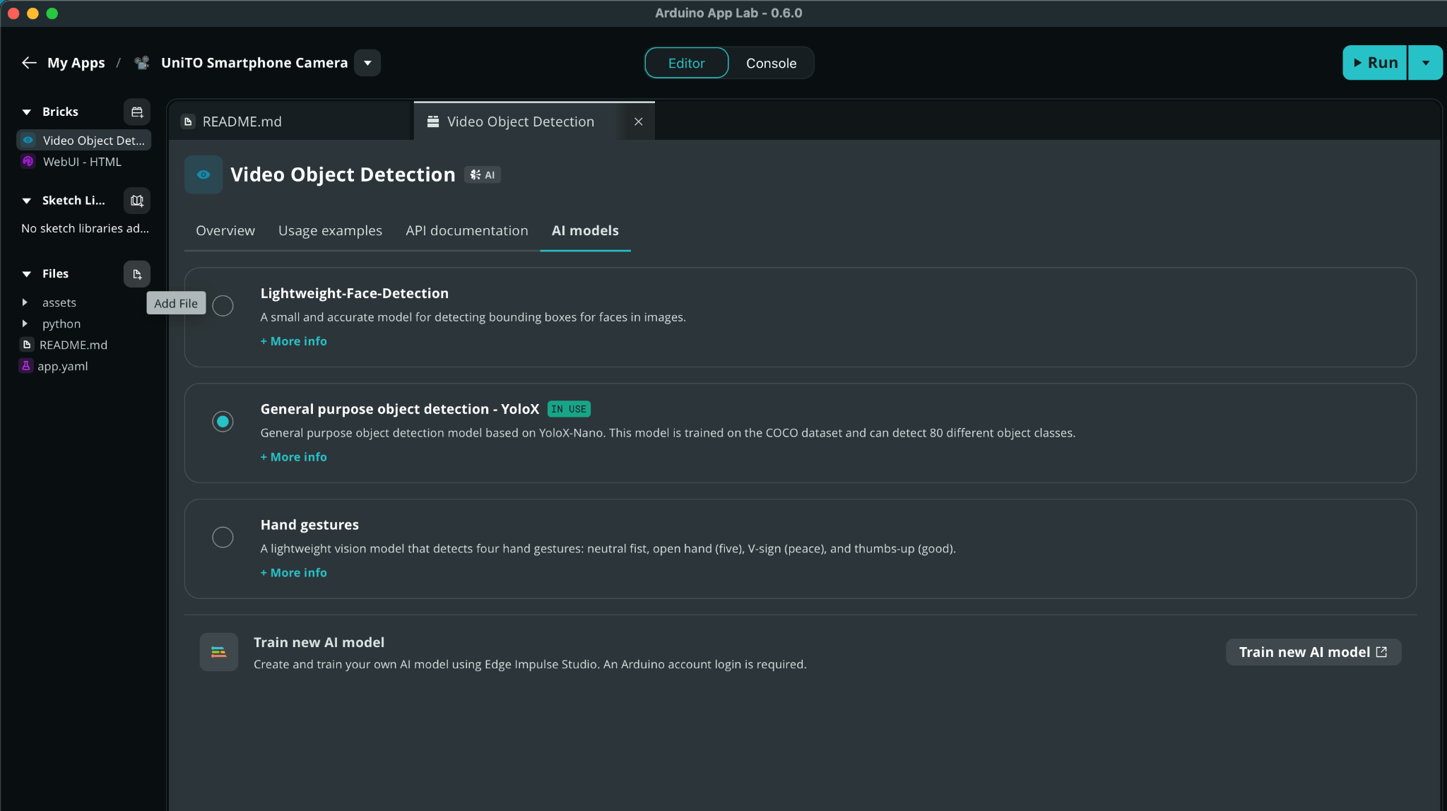
Task: Select the Lightweight-Face-Detection model radio button
Action: [x=223, y=306]
